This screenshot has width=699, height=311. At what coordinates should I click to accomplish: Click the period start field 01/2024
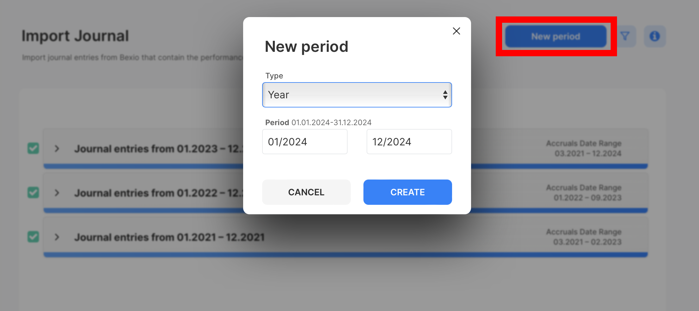(305, 142)
